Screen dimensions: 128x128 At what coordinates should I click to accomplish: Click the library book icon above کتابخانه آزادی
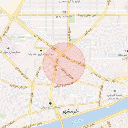tap(64, 12)
